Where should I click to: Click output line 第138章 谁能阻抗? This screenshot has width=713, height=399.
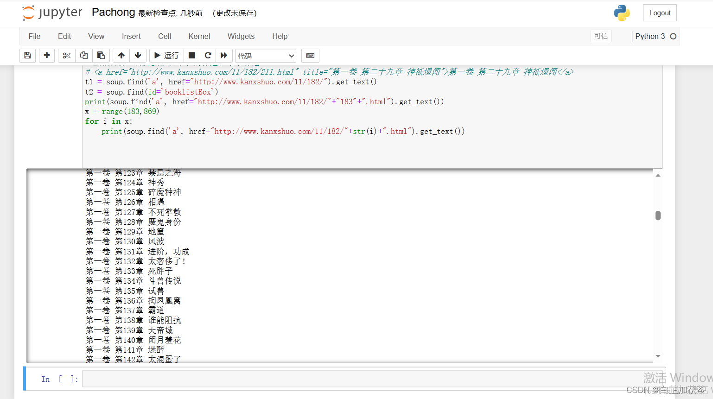[134, 320]
